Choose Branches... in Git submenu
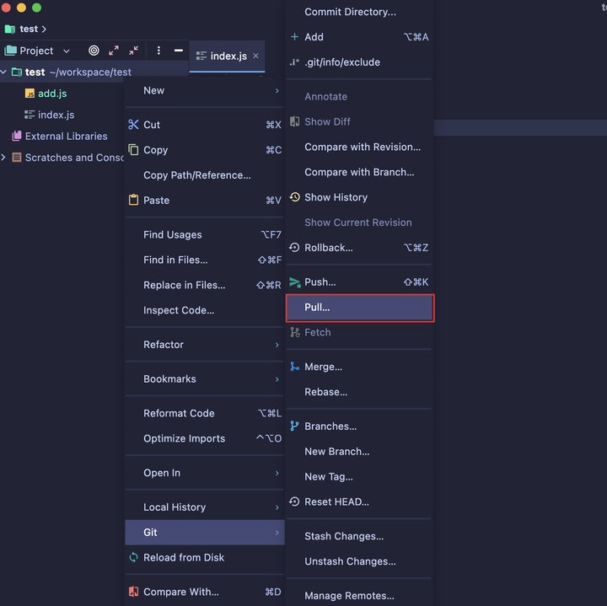This screenshot has width=607, height=606. [x=359, y=426]
